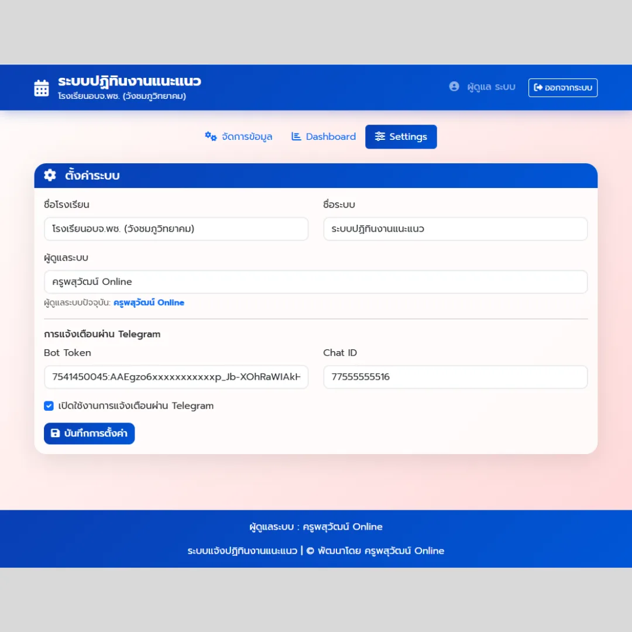The image size is (632, 632).
Task: Click the logout arrow icon
Action: click(538, 87)
